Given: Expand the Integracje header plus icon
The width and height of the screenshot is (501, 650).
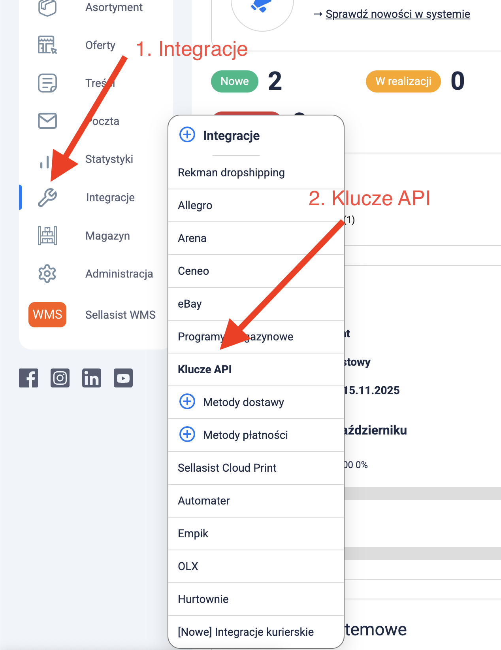Looking at the screenshot, I should (x=187, y=135).
